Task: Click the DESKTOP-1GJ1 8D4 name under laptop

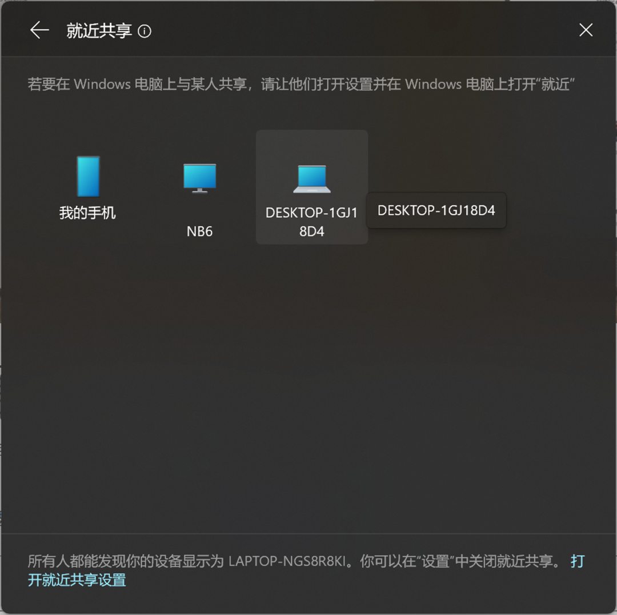Action: tap(312, 222)
